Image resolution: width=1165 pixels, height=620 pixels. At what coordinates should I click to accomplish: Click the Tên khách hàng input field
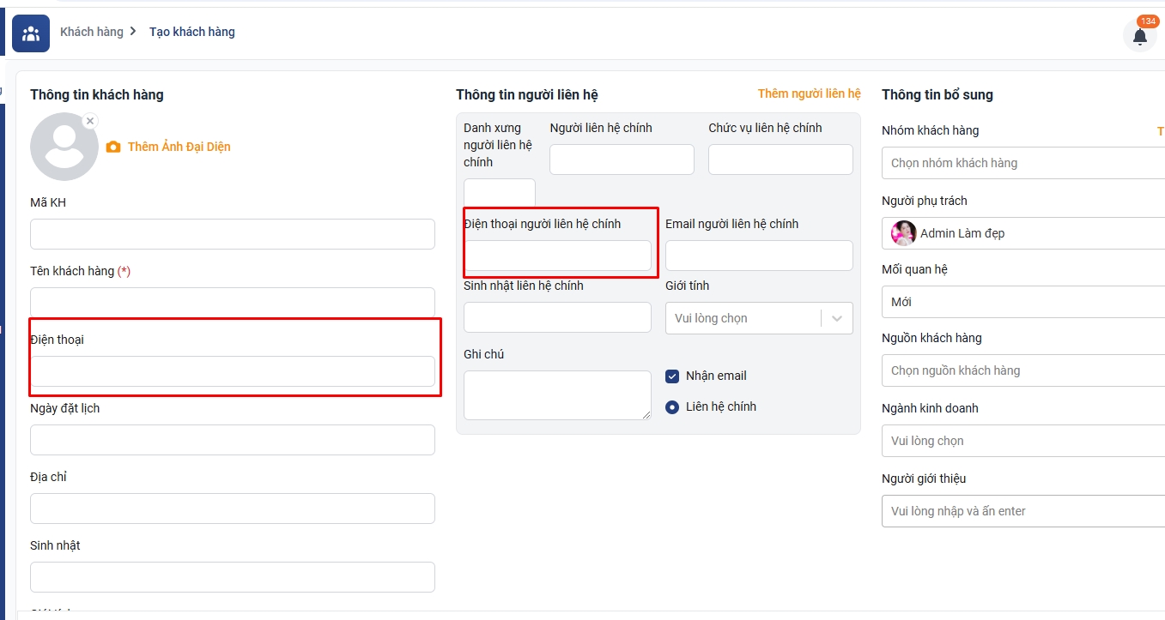pyautogui.click(x=233, y=303)
